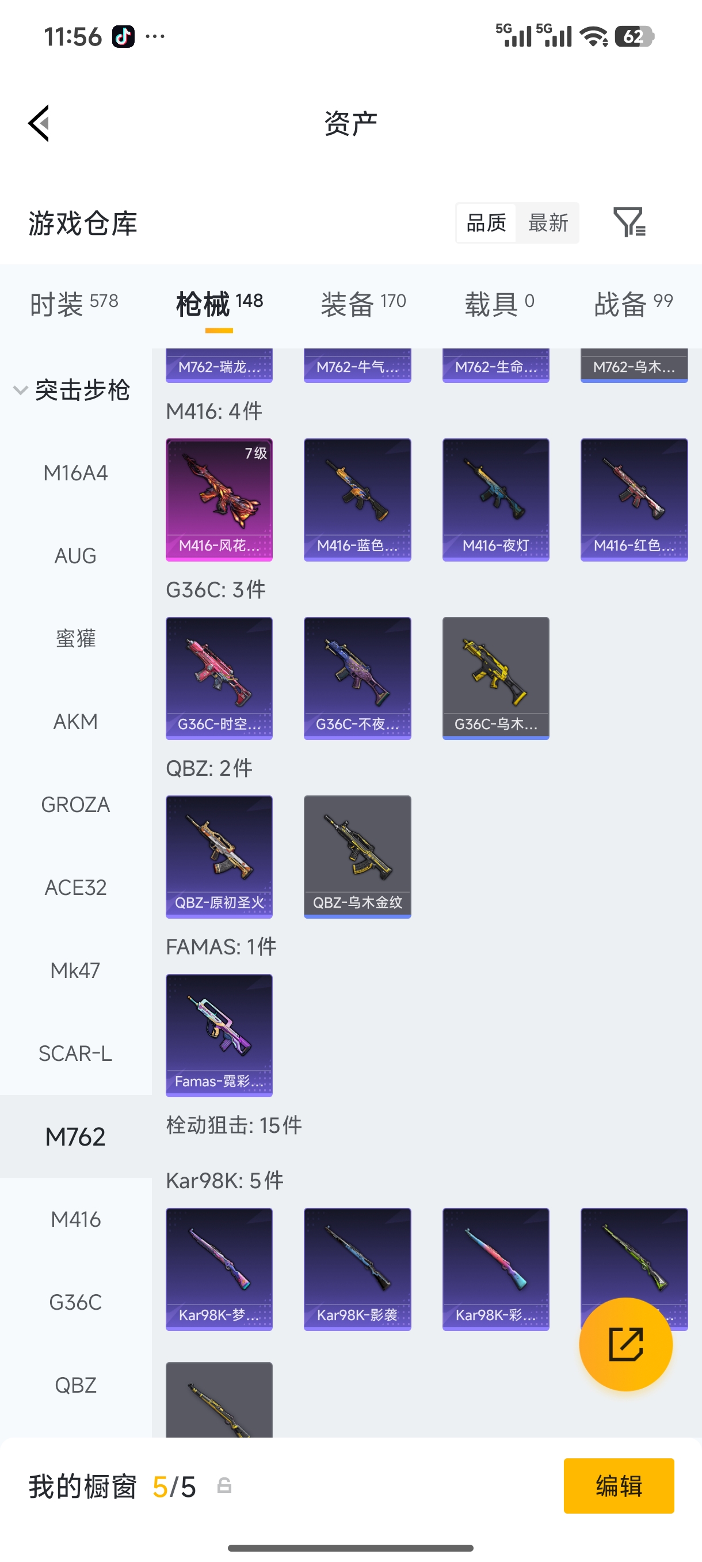Select the M416-风花 level 7 skin
Image resolution: width=702 pixels, height=1562 pixels.
click(x=219, y=500)
